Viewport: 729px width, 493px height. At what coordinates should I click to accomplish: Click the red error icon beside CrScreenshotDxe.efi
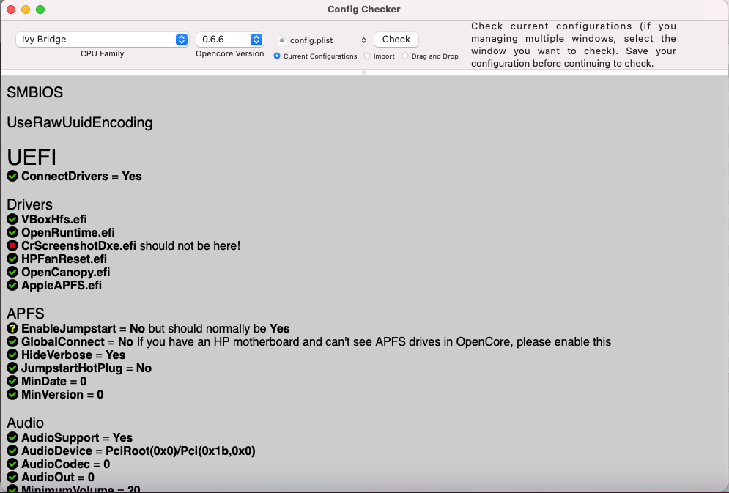[x=12, y=245]
